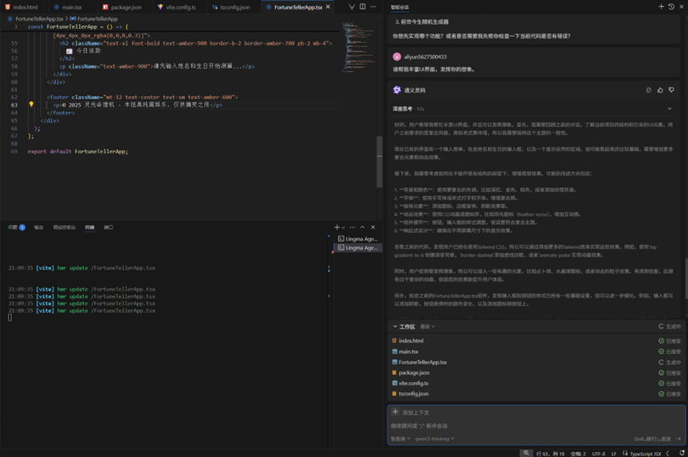Close the terminal panel
688x457 pixels.
point(373,227)
